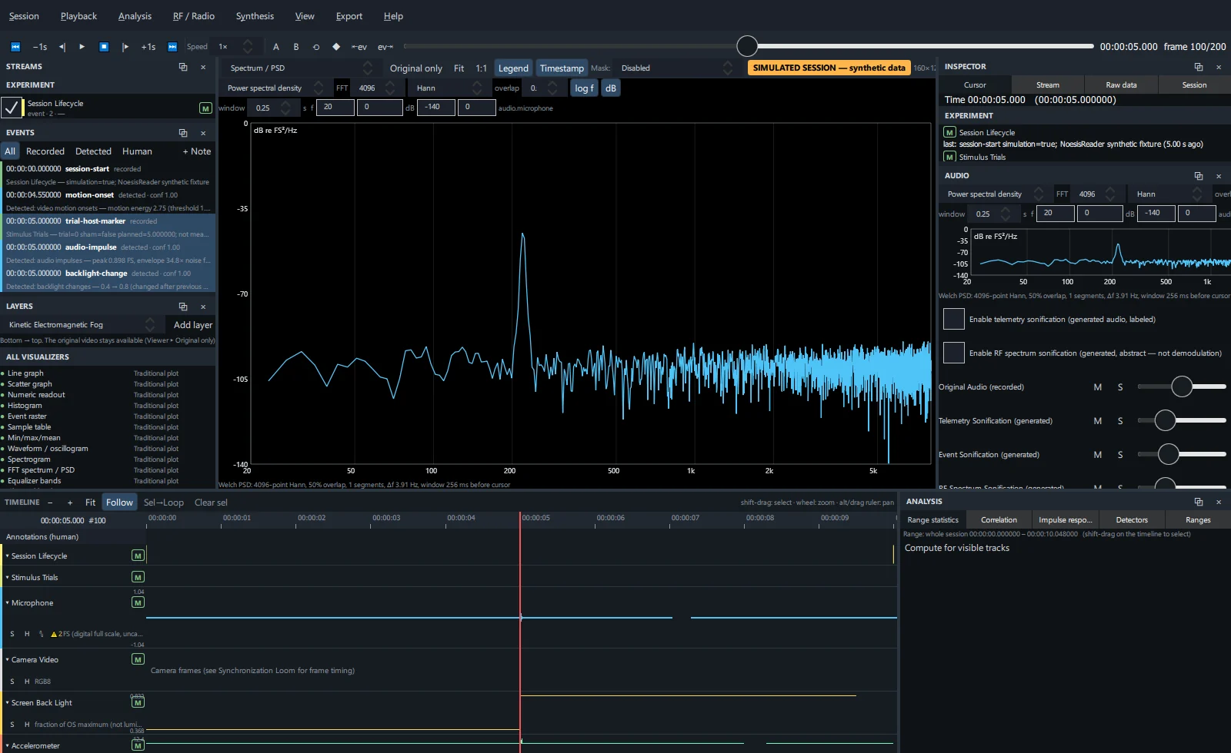Screen dimensions: 1231x753
Task: Go to previous event (←ev)
Action: [x=359, y=47]
